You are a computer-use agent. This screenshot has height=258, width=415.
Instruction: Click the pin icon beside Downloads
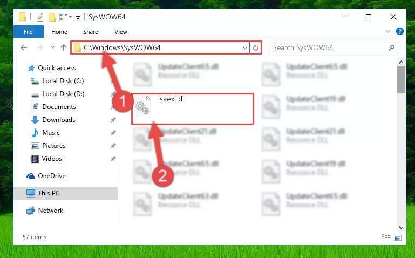pyautogui.click(x=113, y=120)
